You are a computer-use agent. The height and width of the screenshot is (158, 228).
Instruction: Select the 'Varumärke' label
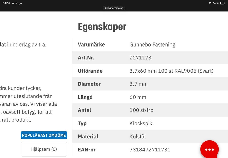[x=91, y=44]
